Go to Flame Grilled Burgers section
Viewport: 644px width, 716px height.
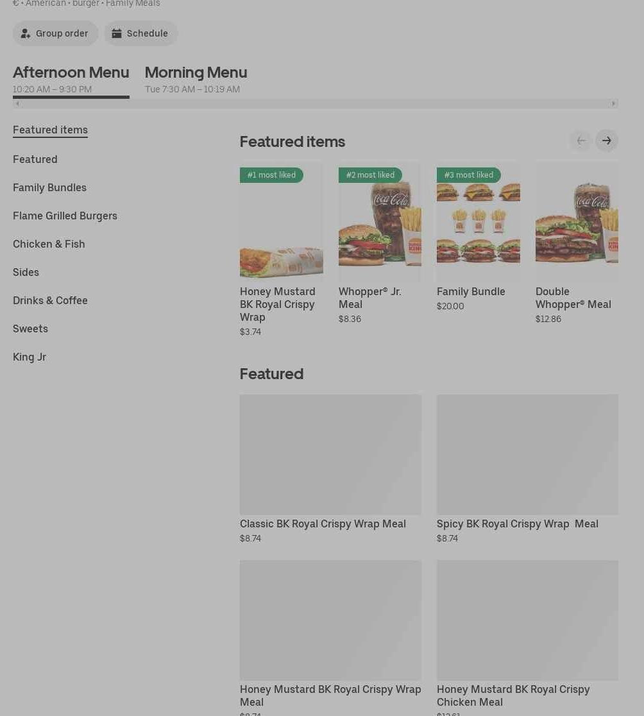coord(65,216)
